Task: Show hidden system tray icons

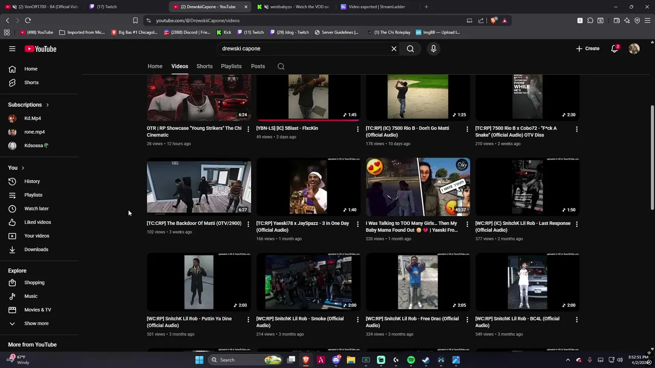Action: click(x=567, y=360)
